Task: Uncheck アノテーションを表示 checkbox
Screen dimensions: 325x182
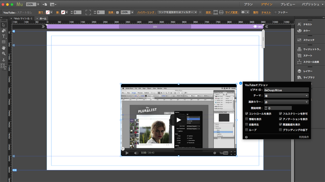Action: click(x=280, y=119)
